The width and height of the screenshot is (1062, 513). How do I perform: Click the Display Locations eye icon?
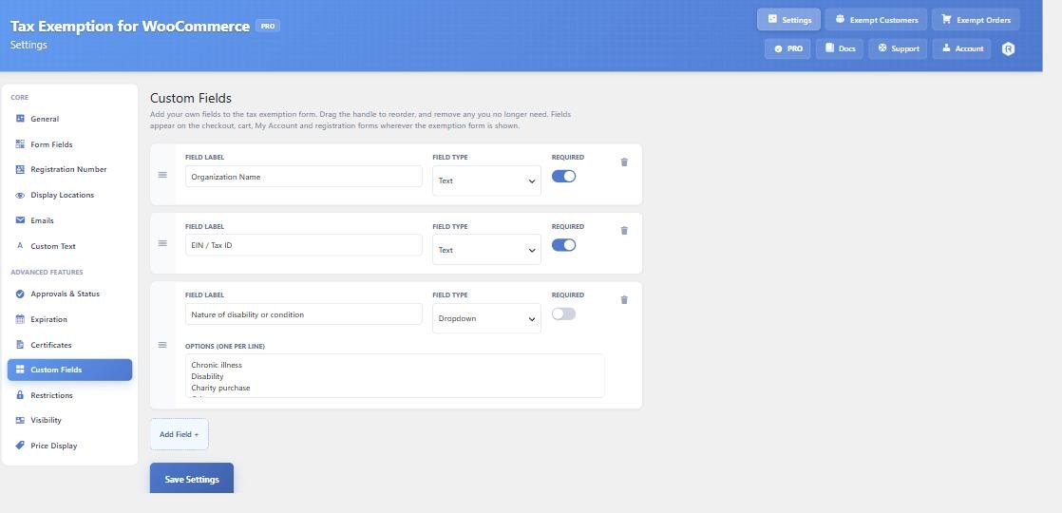pyautogui.click(x=20, y=195)
